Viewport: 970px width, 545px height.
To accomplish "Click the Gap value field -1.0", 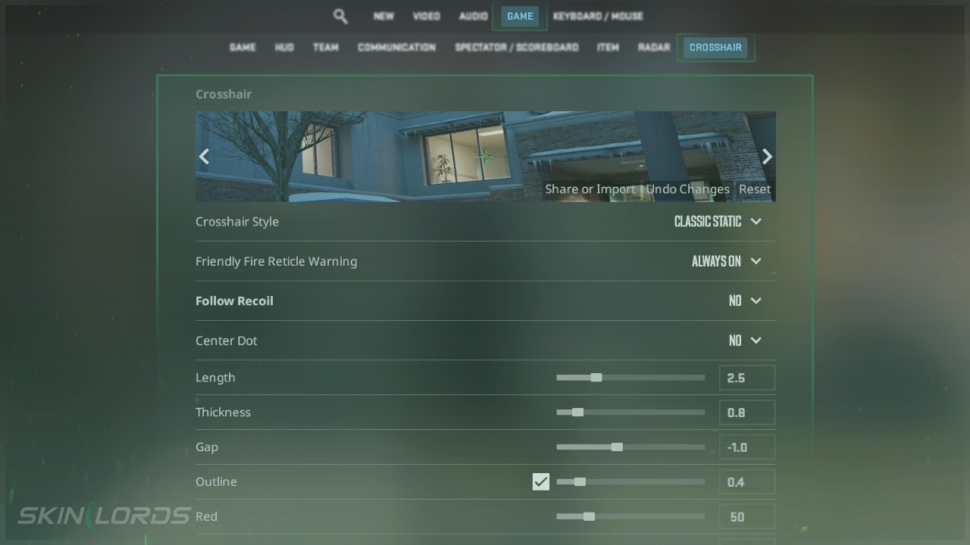I will coord(747,447).
